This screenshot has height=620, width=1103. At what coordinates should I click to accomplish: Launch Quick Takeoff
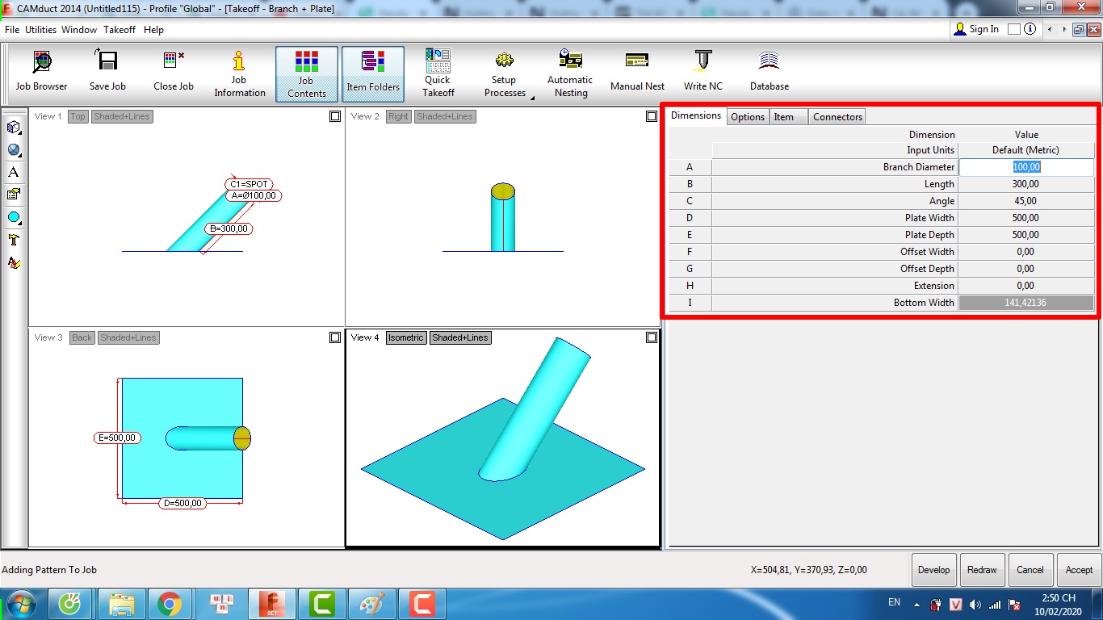(438, 73)
